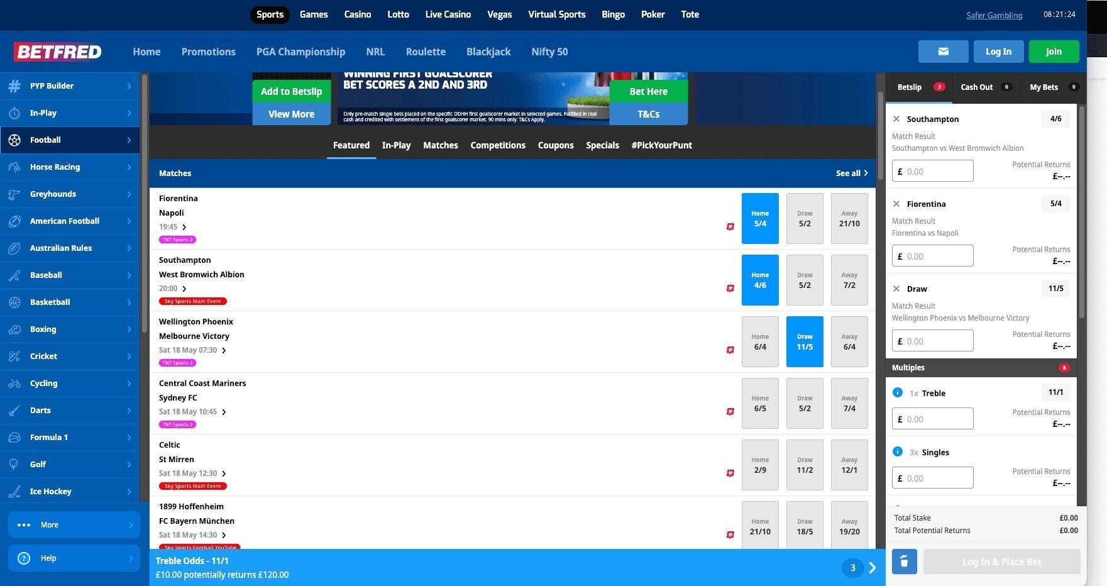Deselect Fiorentina Home 5/4 odds
Viewport: 1107px width, 586px height.
[760, 218]
